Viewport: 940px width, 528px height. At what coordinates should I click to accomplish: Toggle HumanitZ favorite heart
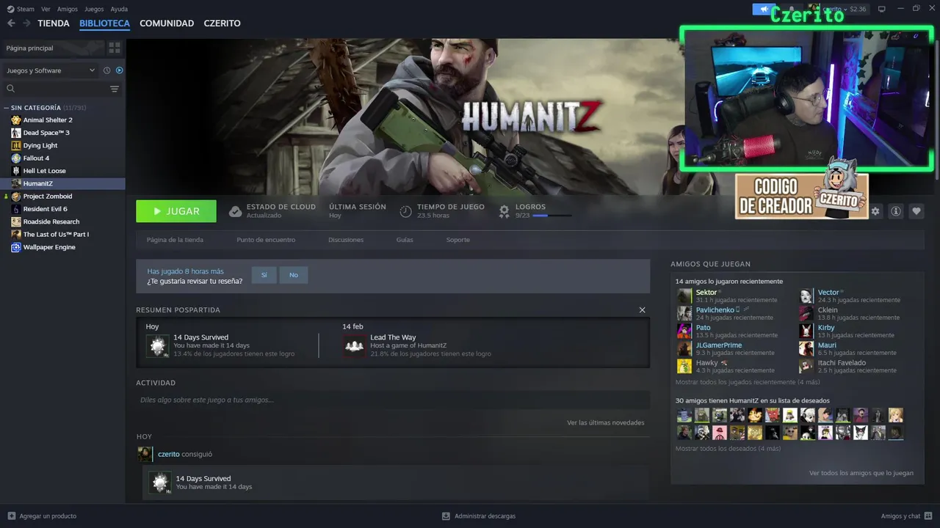tap(916, 211)
